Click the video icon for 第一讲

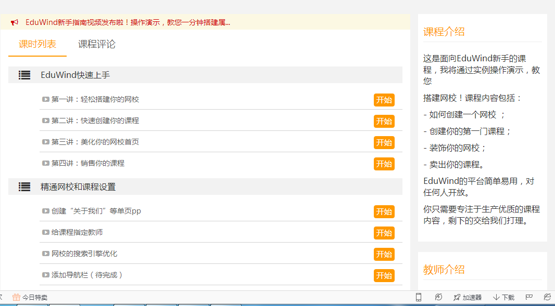(x=46, y=99)
